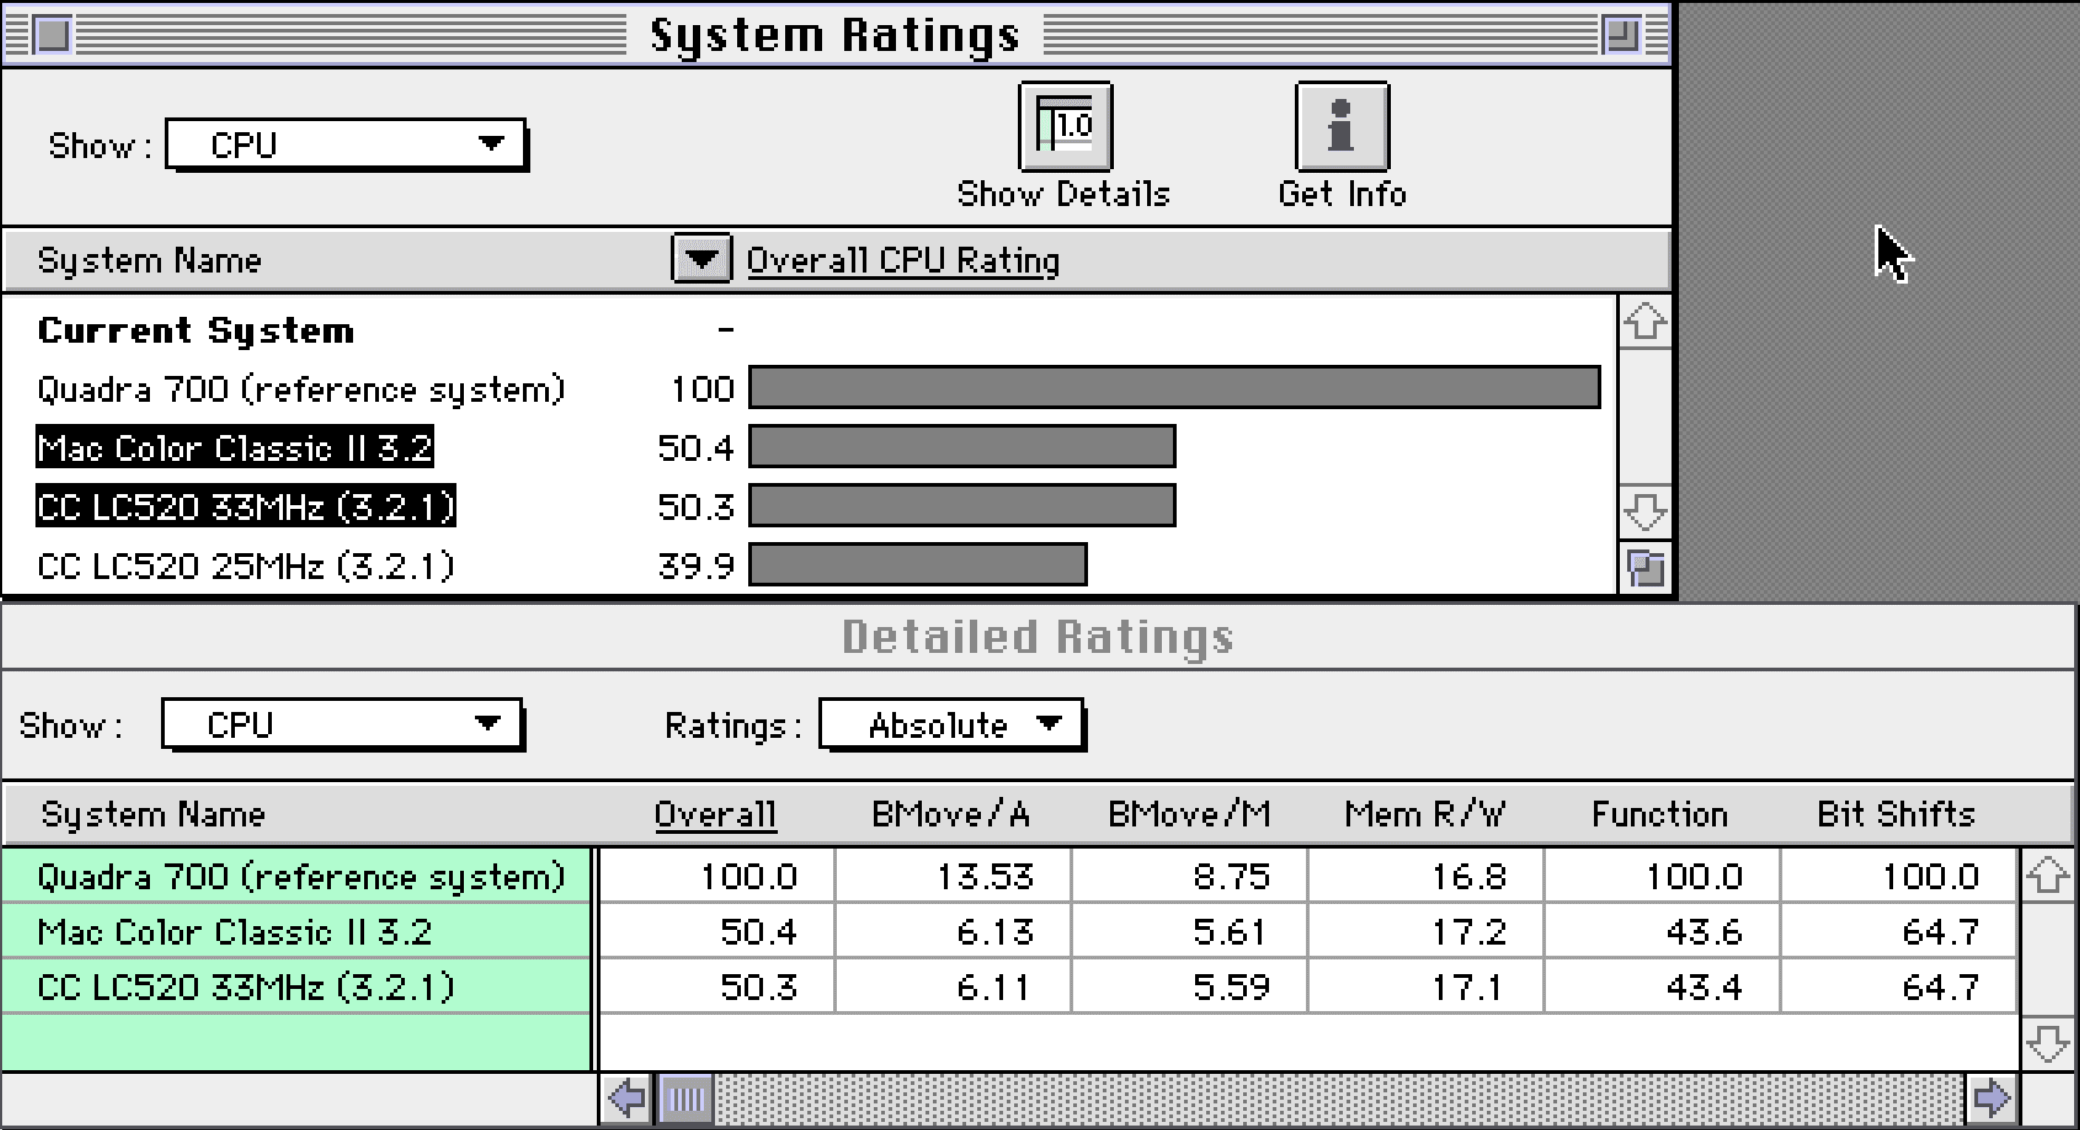This screenshot has height=1130, width=2080.
Task: Click Detailed Ratings scroll up arrow
Action: (2047, 876)
